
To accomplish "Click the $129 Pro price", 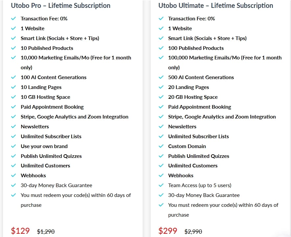I will pos(20,231).
